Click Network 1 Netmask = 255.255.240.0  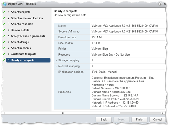[x=114, y=106]
